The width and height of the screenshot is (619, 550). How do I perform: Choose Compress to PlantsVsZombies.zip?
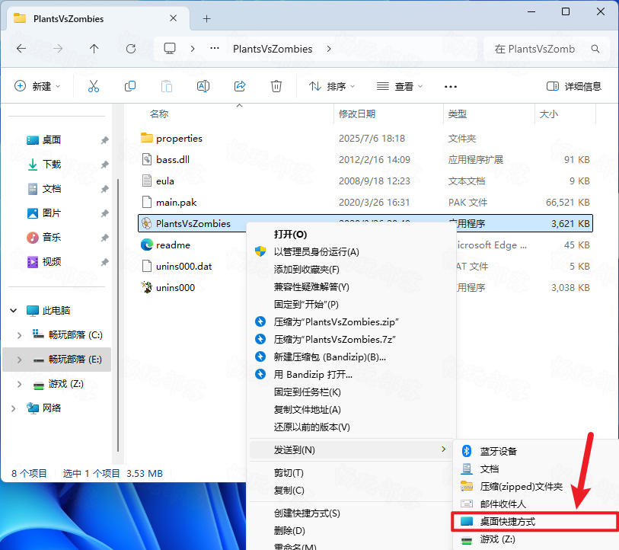pyautogui.click(x=351, y=322)
